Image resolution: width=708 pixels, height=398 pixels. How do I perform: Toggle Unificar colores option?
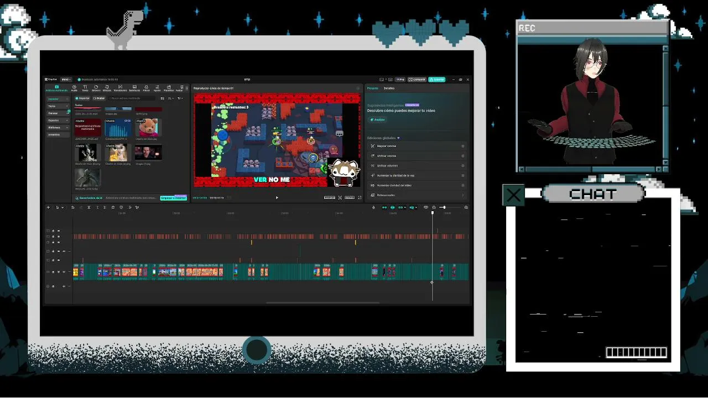coord(462,156)
